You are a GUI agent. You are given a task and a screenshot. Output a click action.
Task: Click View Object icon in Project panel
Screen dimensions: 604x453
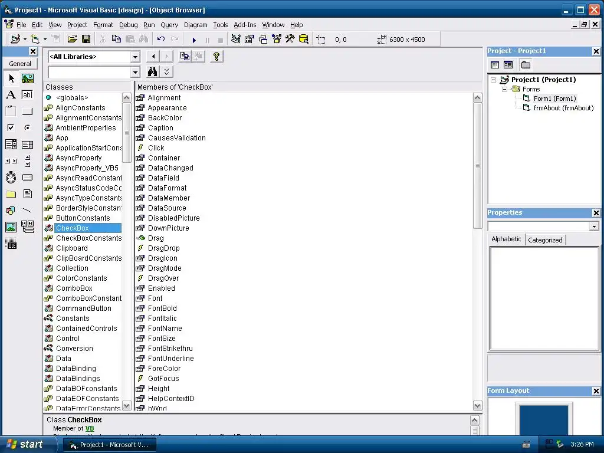coord(508,65)
